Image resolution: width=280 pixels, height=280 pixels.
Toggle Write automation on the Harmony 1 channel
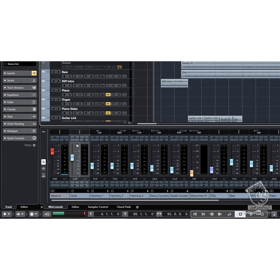[x=104, y=183]
